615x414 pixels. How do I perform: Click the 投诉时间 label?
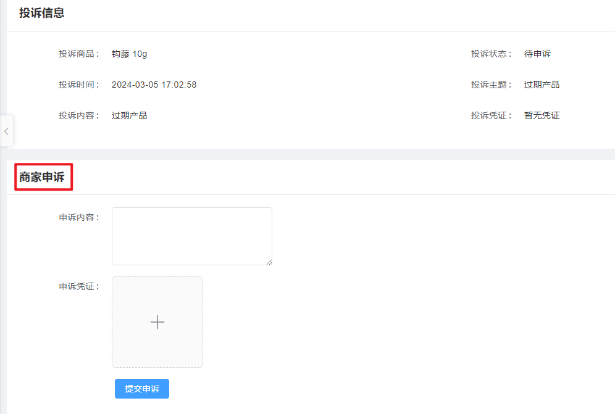click(79, 85)
